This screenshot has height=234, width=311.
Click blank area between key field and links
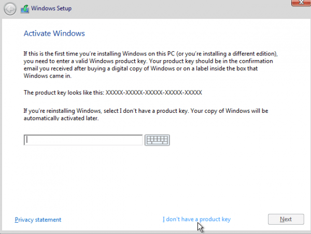click(155, 181)
